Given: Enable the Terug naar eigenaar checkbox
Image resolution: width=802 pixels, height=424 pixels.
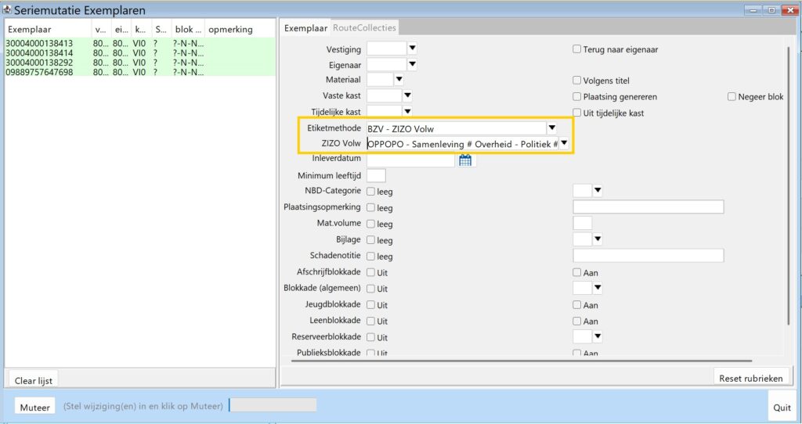Looking at the screenshot, I should pos(576,49).
